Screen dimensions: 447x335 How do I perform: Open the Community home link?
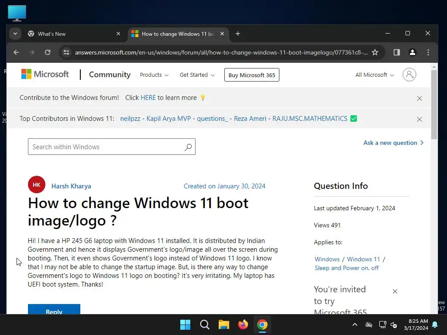pos(110,75)
